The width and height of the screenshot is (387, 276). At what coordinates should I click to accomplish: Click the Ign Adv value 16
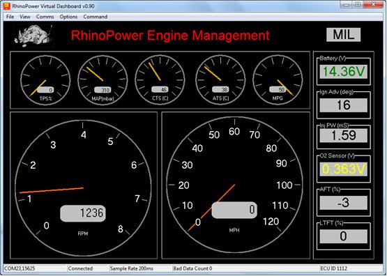click(343, 105)
